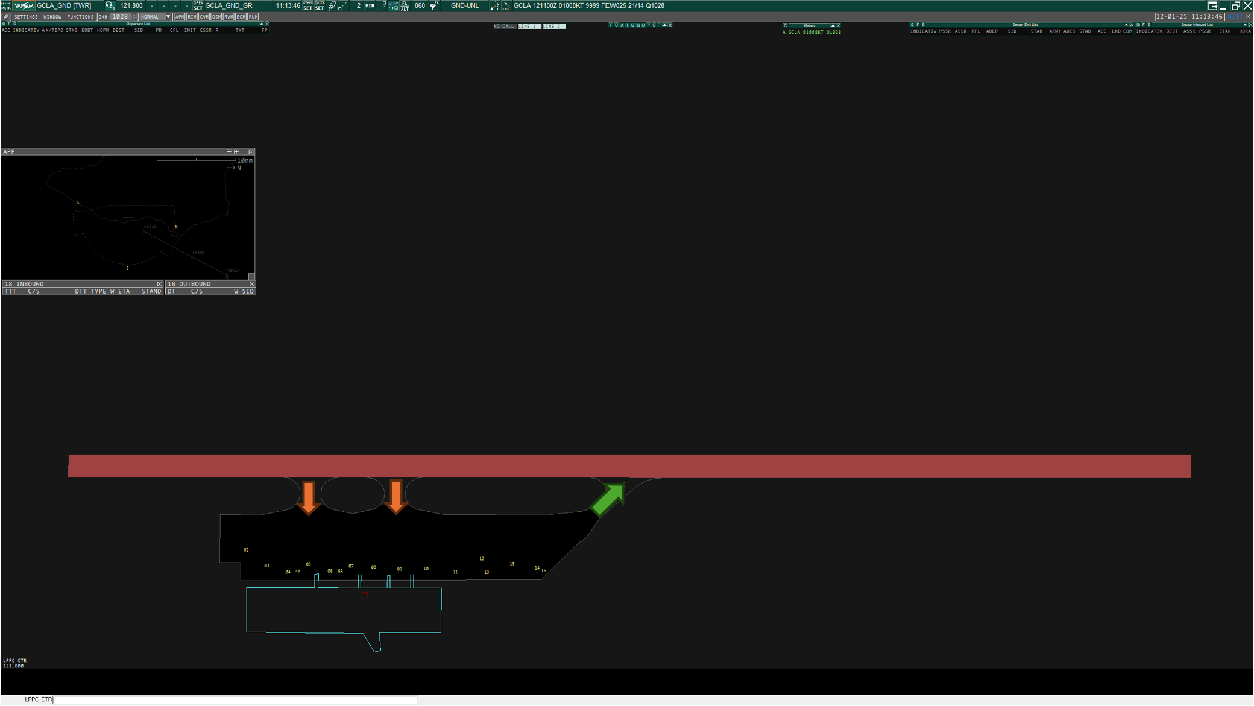Collapse the Metars window
Image resolution: width=1254 pixels, height=706 pixels.
click(833, 25)
